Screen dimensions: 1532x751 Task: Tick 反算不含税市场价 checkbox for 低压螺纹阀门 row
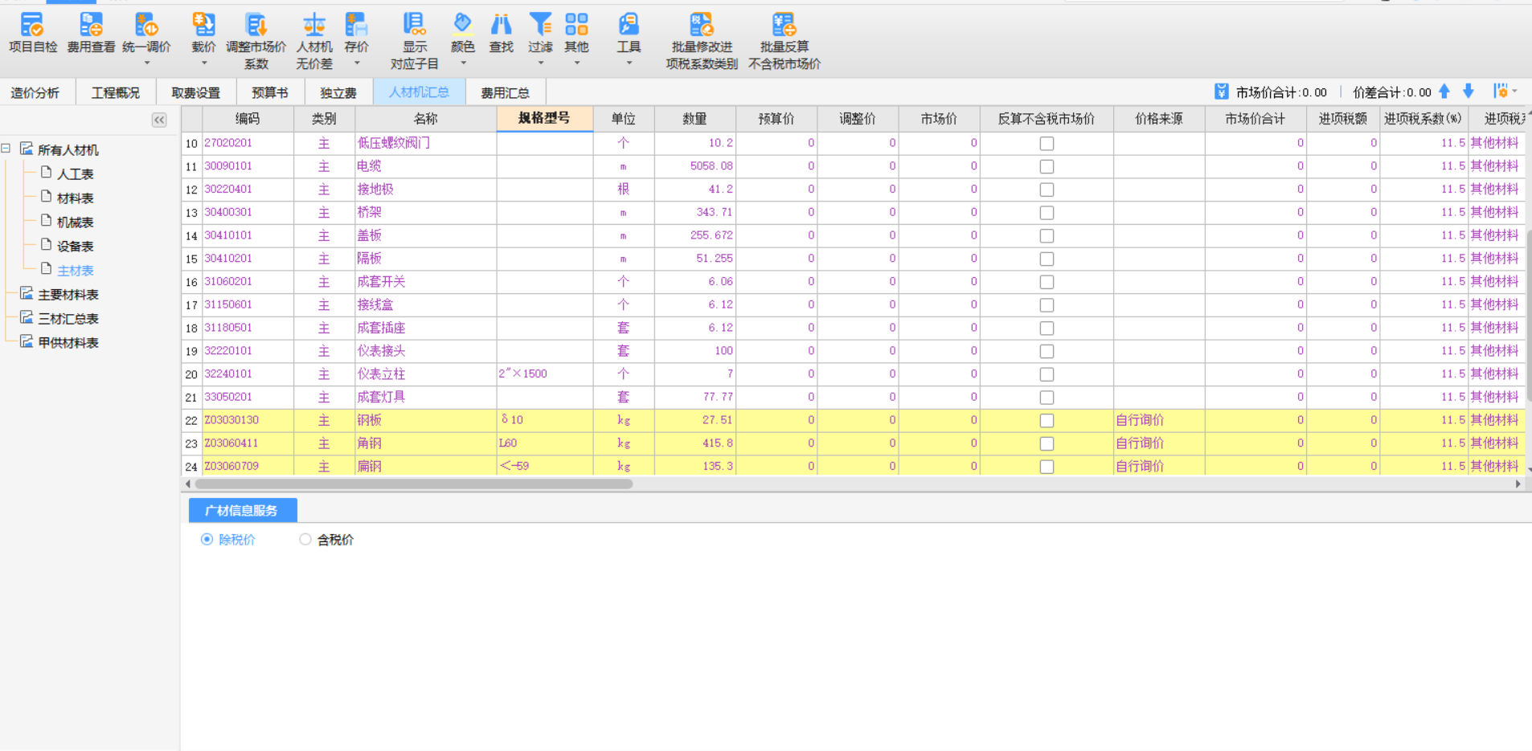[x=1047, y=144]
